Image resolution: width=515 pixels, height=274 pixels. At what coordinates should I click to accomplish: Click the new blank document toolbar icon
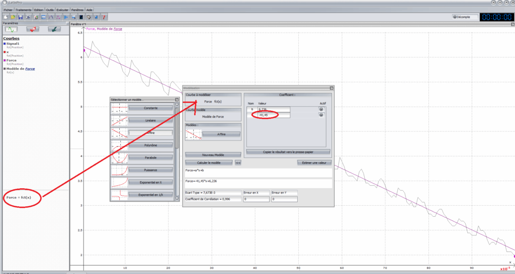6,17
